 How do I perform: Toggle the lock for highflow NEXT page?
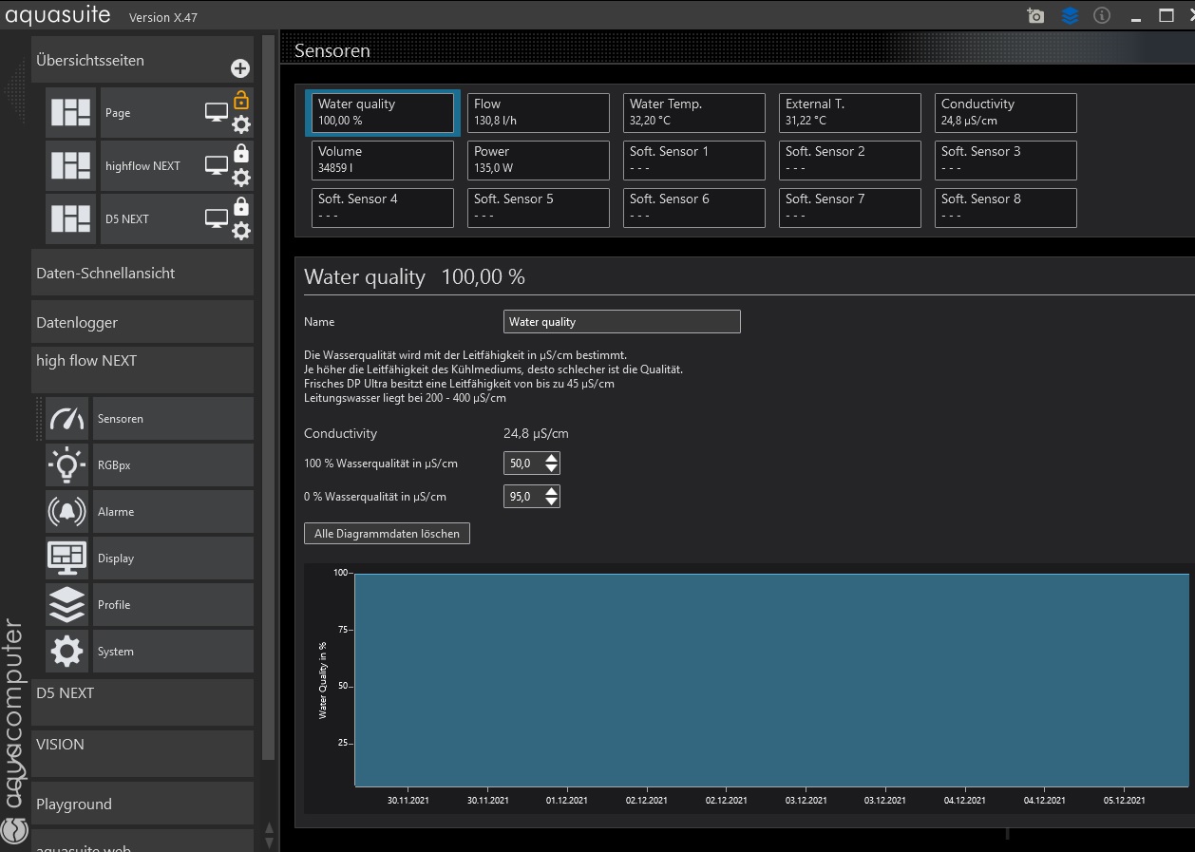tap(241, 153)
